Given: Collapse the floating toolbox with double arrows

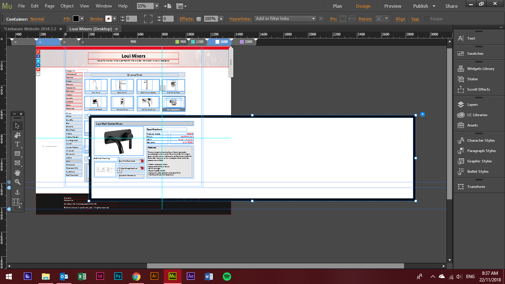Looking at the screenshot, I should (x=14, y=114).
